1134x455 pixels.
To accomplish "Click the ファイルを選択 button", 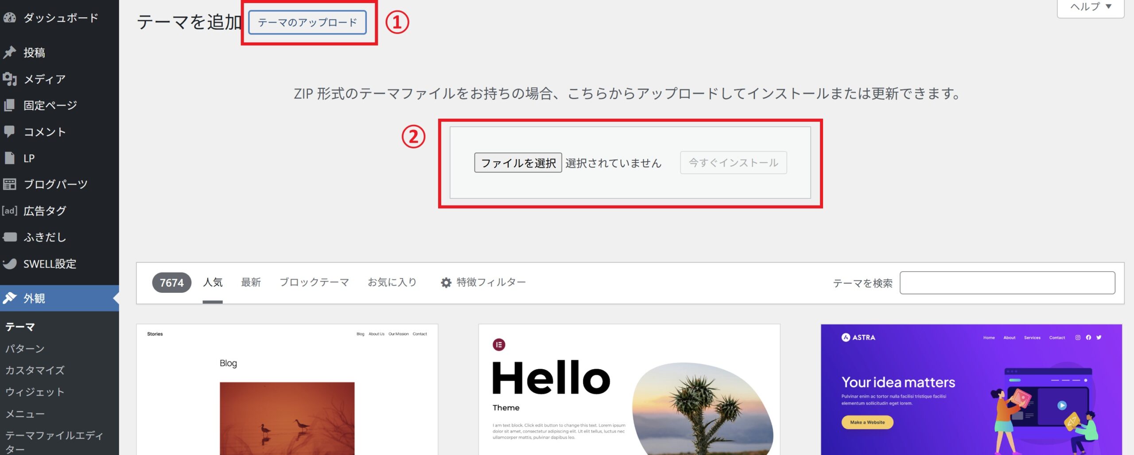I will tap(518, 163).
